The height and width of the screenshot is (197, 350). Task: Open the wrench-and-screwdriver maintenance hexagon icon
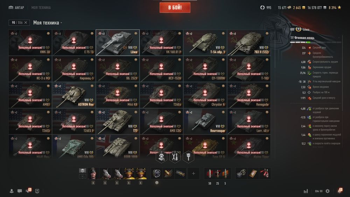tap(175, 157)
